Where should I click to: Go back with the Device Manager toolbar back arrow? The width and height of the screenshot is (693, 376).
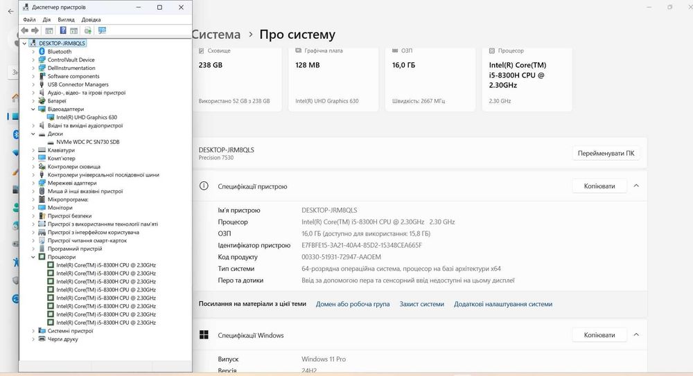pos(24,30)
